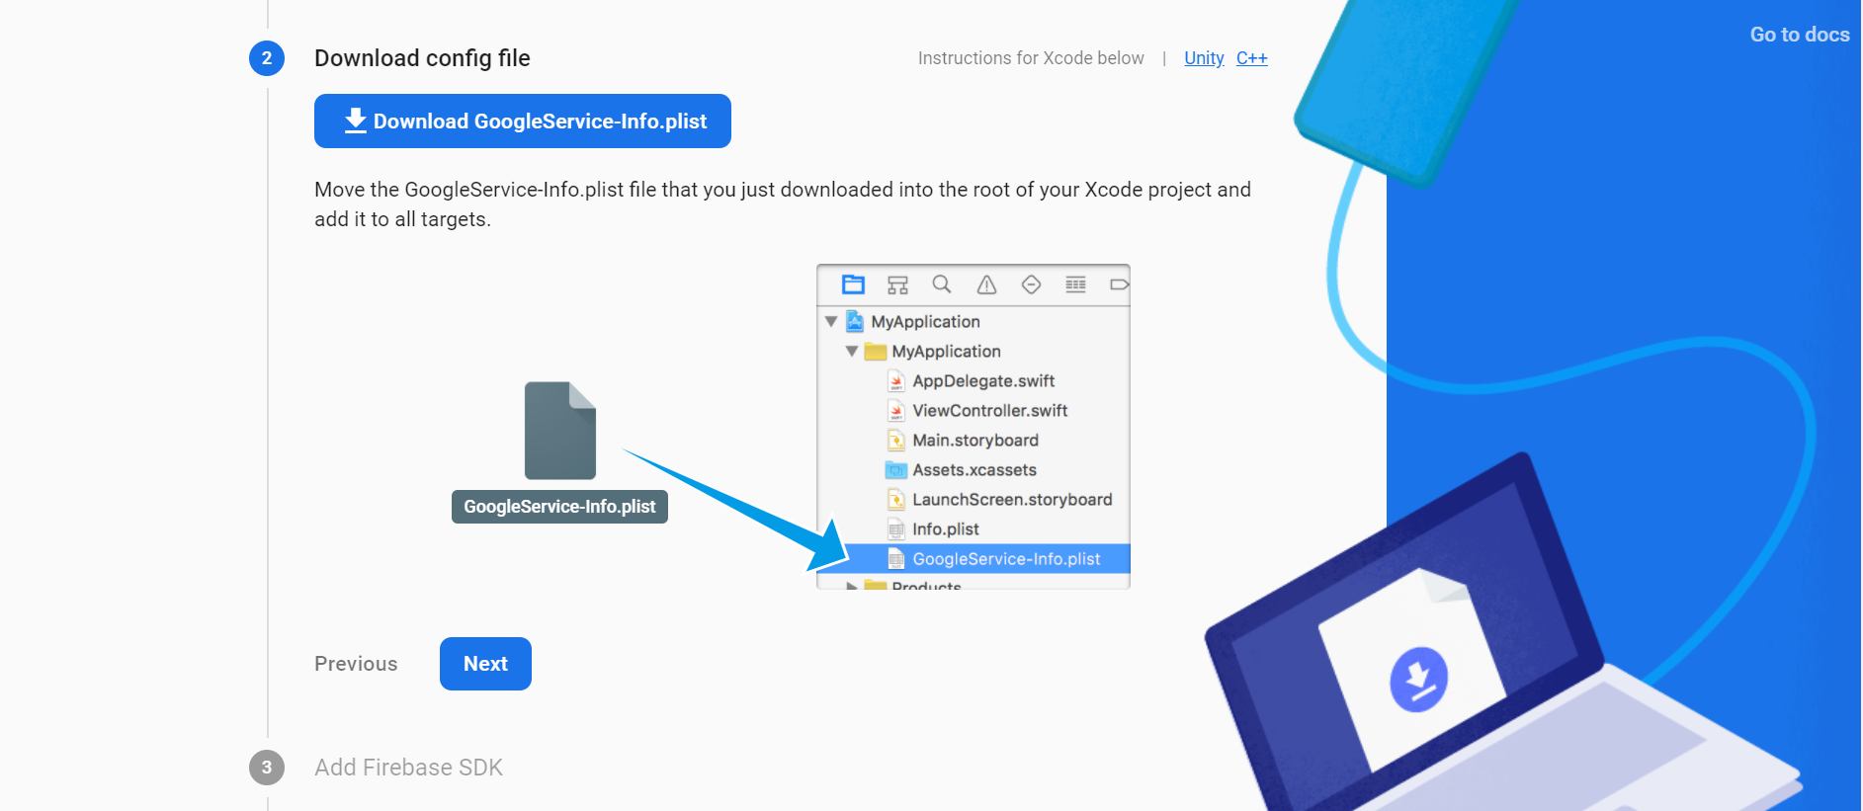Go back with the Previous button
1863x811 pixels.
(x=356, y=664)
